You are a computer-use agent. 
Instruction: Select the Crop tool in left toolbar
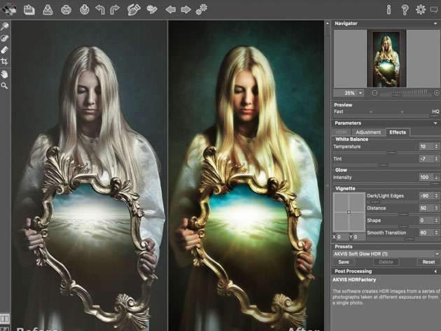[5, 62]
